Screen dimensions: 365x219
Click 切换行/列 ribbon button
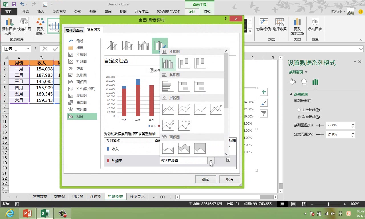[x=264, y=25]
